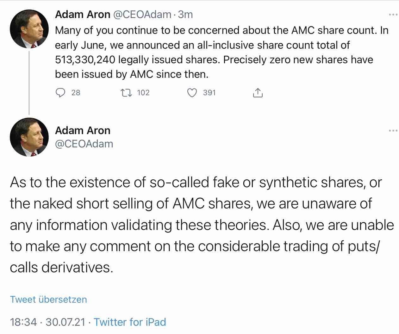Select the like count of 391
This screenshot has height=334, width=399.
click(209, 92)
